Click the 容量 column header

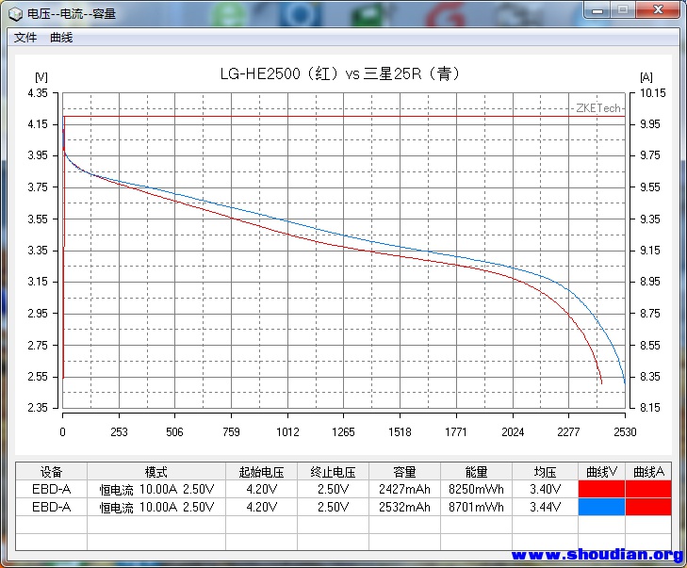pos(404,472)
